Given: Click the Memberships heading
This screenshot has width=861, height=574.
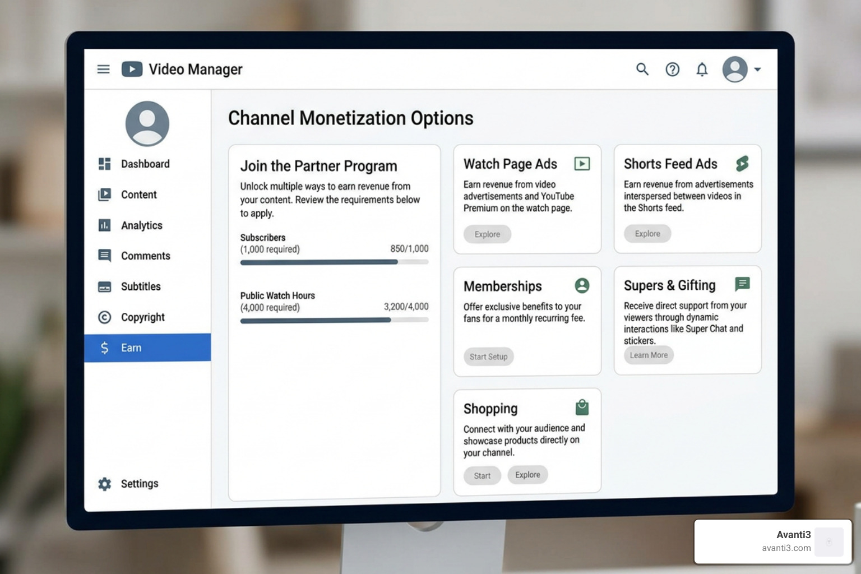Looking at the screenshot, I should 502,286.
